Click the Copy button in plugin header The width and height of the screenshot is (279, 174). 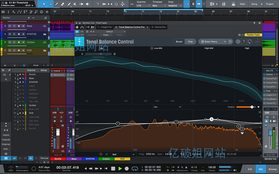click(106, 35)
